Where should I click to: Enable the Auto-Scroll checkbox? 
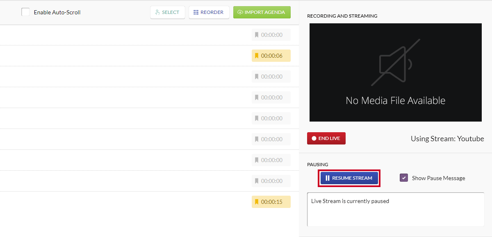coord(25,12)
